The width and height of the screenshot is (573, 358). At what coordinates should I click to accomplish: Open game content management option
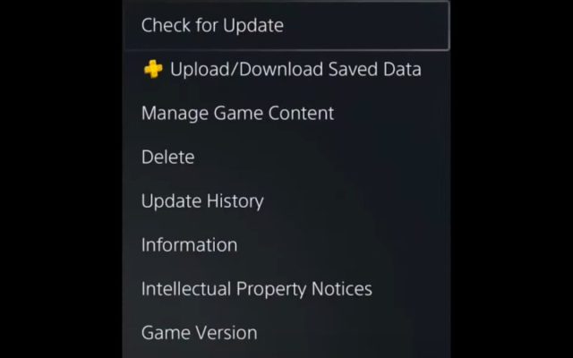pyautogui.click(x=287, y=113)
